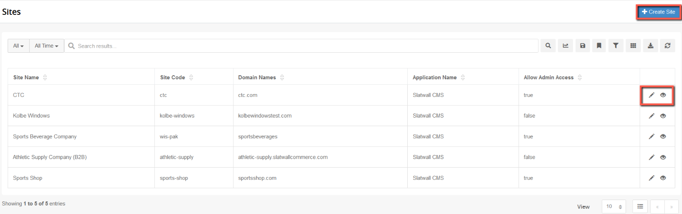This screenshot has width=682, height=214.
Task: Select Sports Beverage Company name cell
Action: click(81, 137)
